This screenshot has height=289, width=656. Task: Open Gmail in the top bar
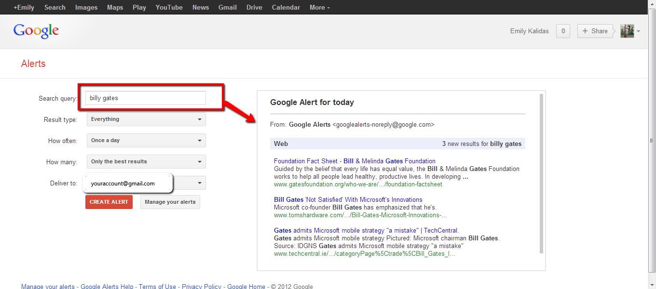228,7
